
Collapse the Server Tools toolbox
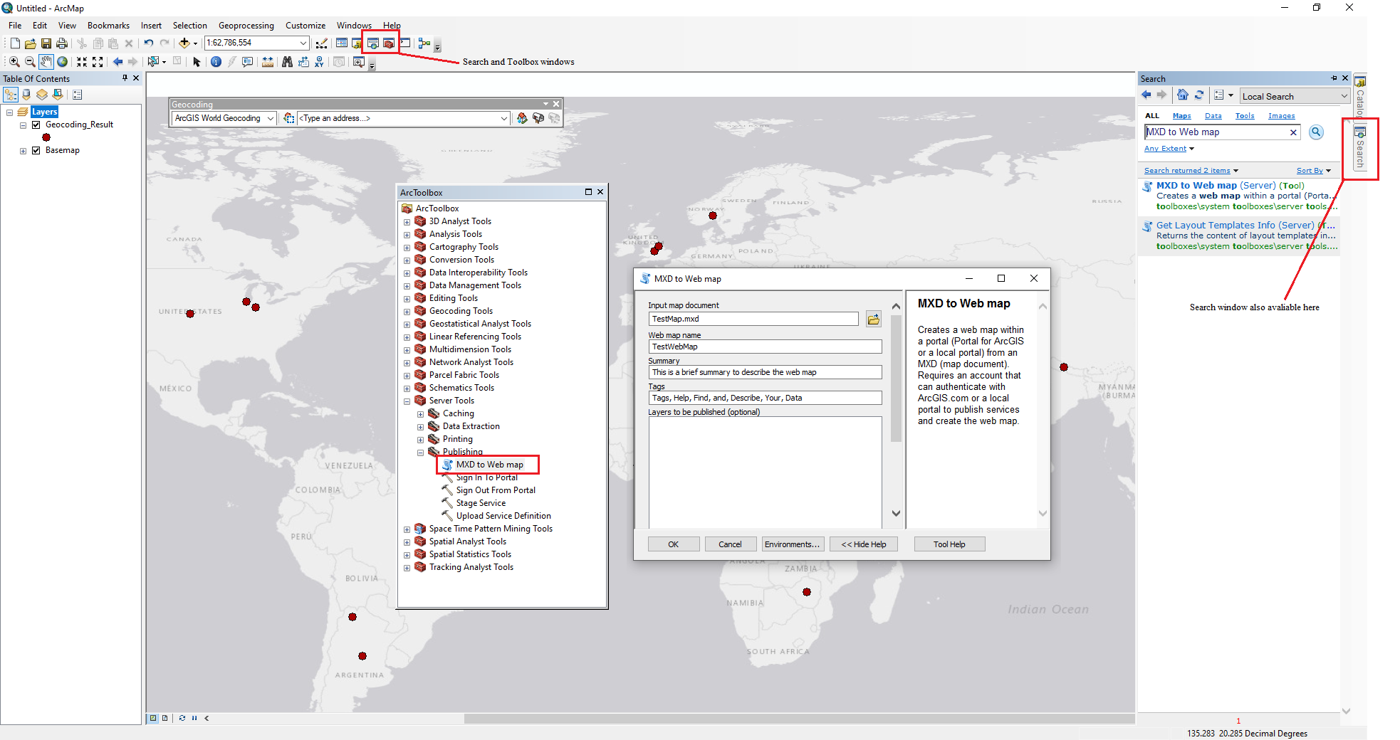click(x=407, y=401)
